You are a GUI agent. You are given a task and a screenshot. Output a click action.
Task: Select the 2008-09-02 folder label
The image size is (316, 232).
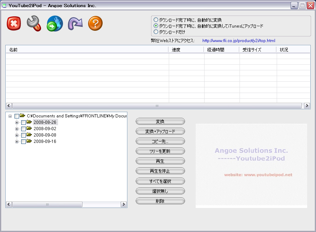click(x=45, y=129)
